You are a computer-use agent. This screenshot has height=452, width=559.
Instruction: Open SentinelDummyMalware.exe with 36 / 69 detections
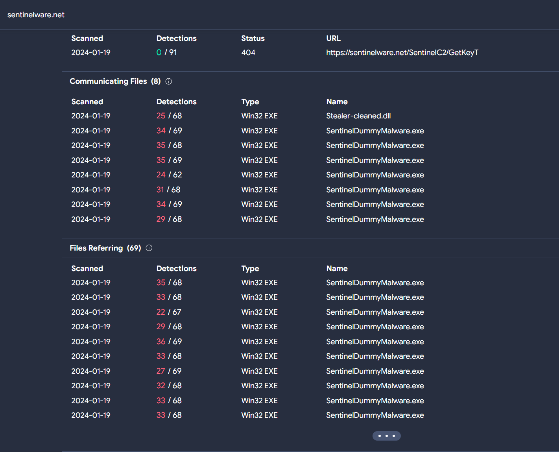375,342
